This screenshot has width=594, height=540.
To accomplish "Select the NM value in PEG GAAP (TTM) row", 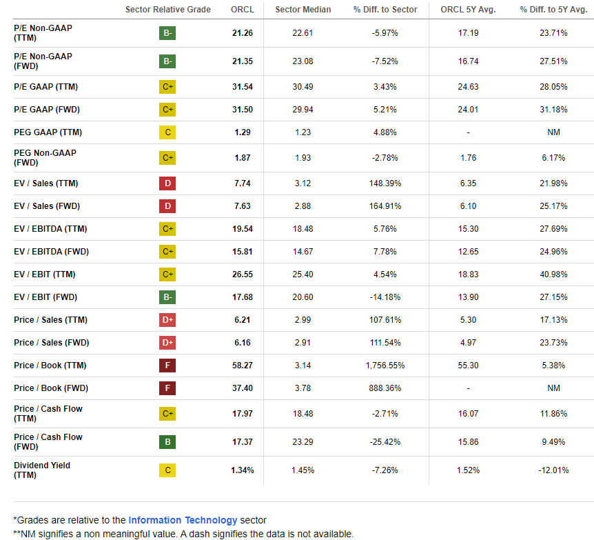I will point(553,132).
